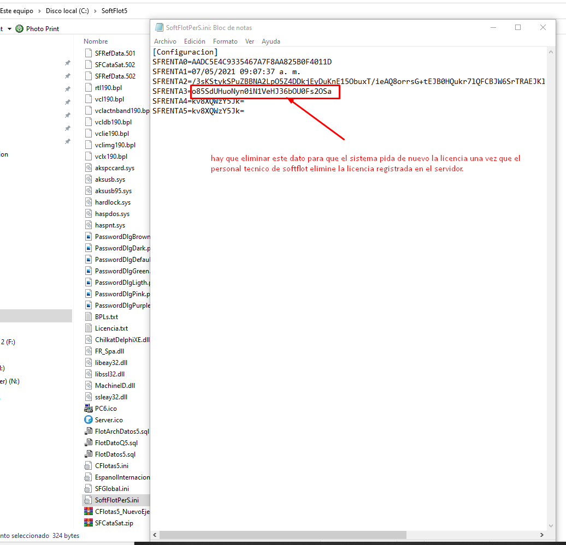Select the SFCataSat.zip archive icon
The image size is (566, 545).
89,523
